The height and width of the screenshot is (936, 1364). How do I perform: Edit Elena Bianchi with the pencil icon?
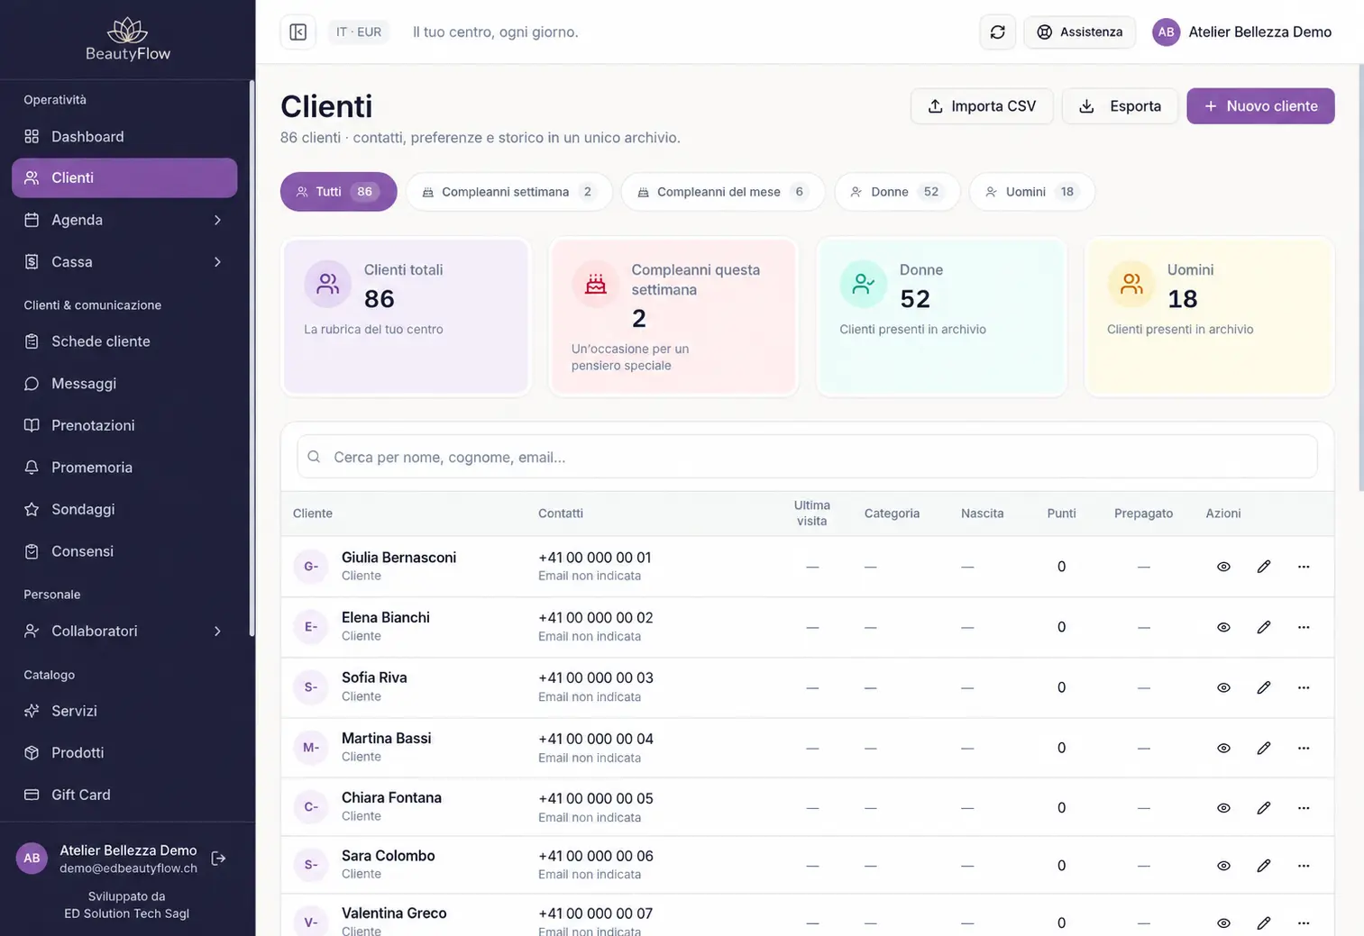(1264, 627)
